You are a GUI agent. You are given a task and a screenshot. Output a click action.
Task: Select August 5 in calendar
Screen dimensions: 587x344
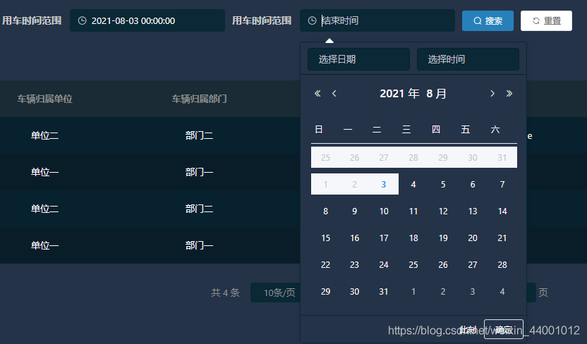[x=443, y=185]
